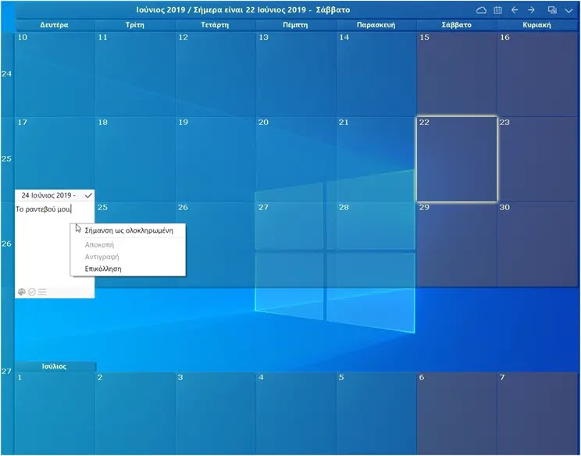Screen dimensions: 581x456
Task: Click week number 25 in left margin
Action: [x=7, y=159]
